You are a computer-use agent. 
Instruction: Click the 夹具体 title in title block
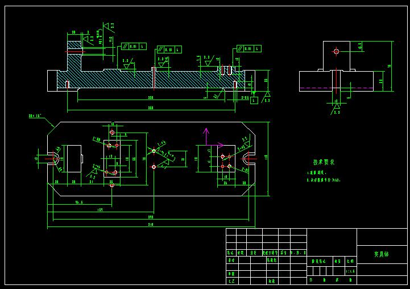pyautogui.click(x=381, y=254)
